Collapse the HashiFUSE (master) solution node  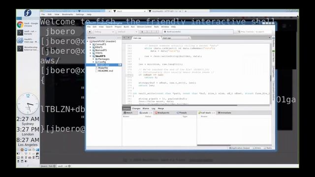88,41
